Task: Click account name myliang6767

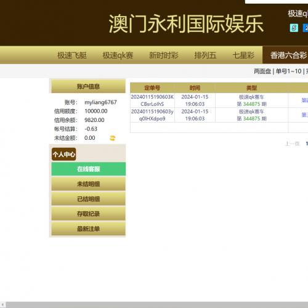Action: coord(100,102)
